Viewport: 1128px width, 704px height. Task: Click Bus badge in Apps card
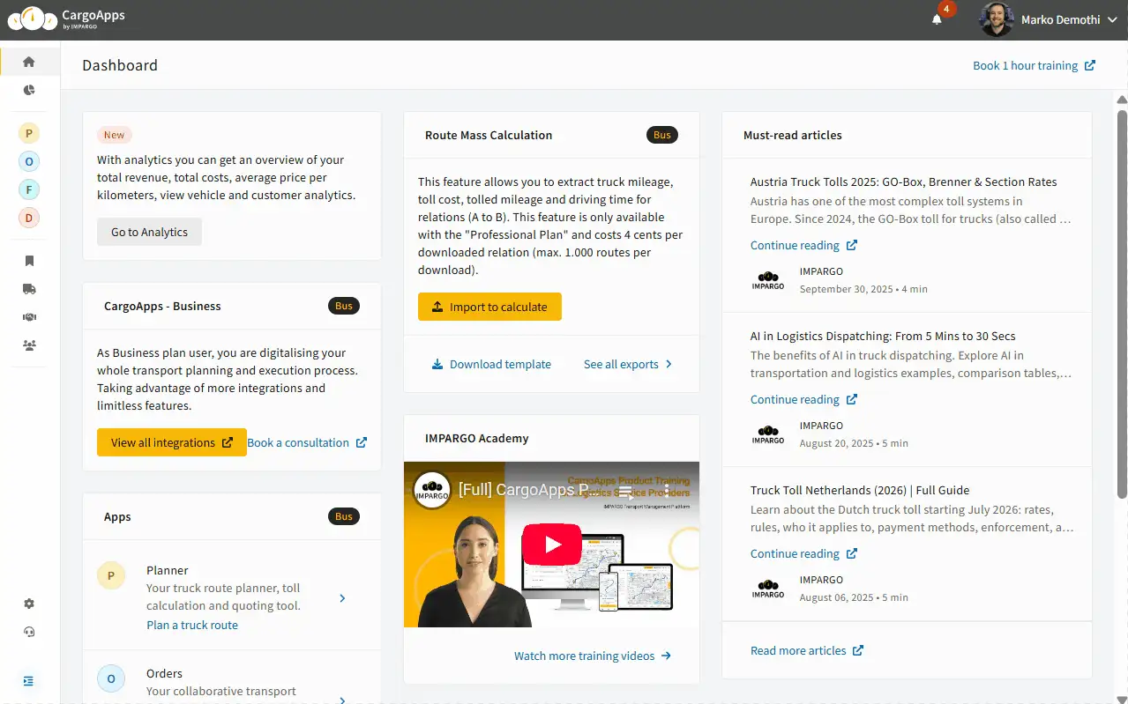point(344,516)
